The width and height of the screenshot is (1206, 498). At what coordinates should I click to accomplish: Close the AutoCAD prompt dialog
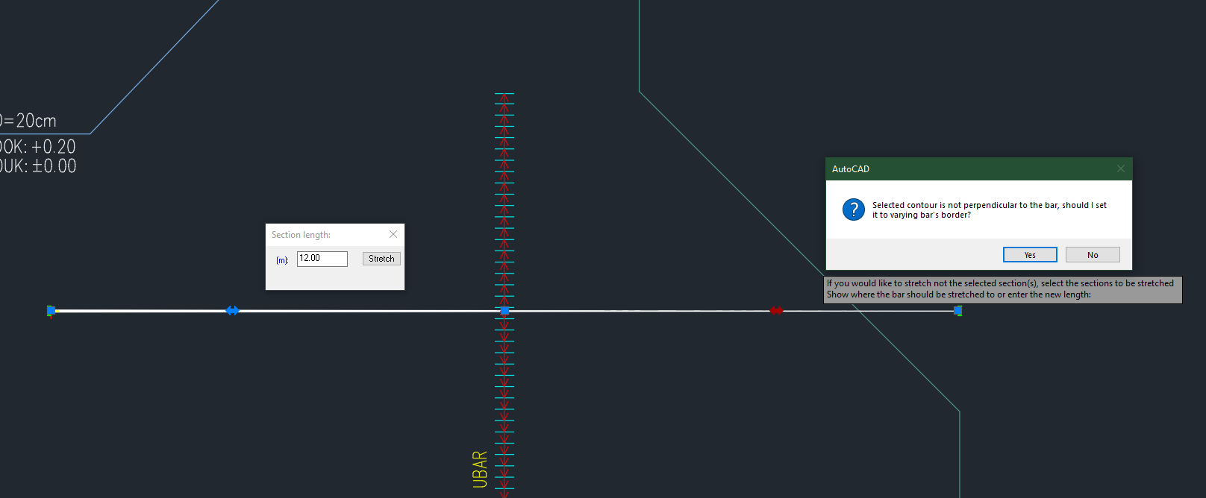pos(1120,168)
